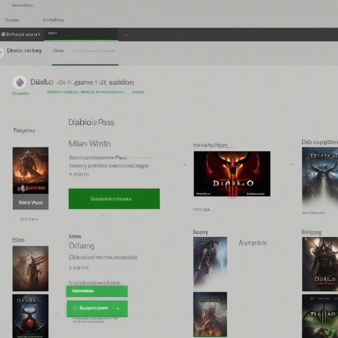Click the faint grey text right of the short tab under the dark bar
Viewport: 338px width, 338px height.
click(x=94, y=51)
